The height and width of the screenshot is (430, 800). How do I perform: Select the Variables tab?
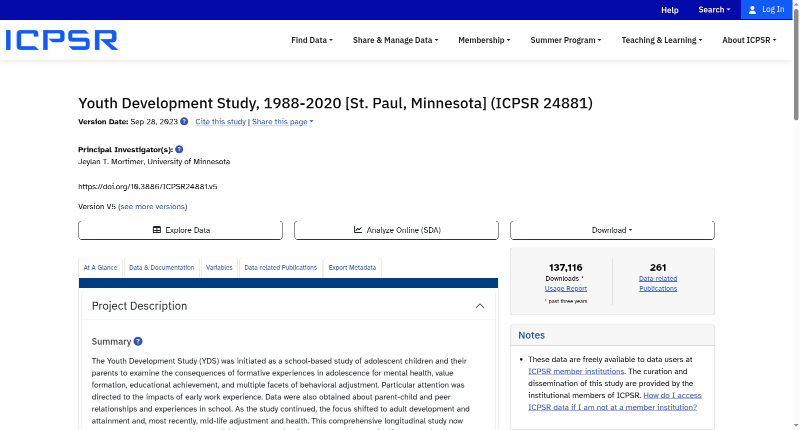point(219,268)
